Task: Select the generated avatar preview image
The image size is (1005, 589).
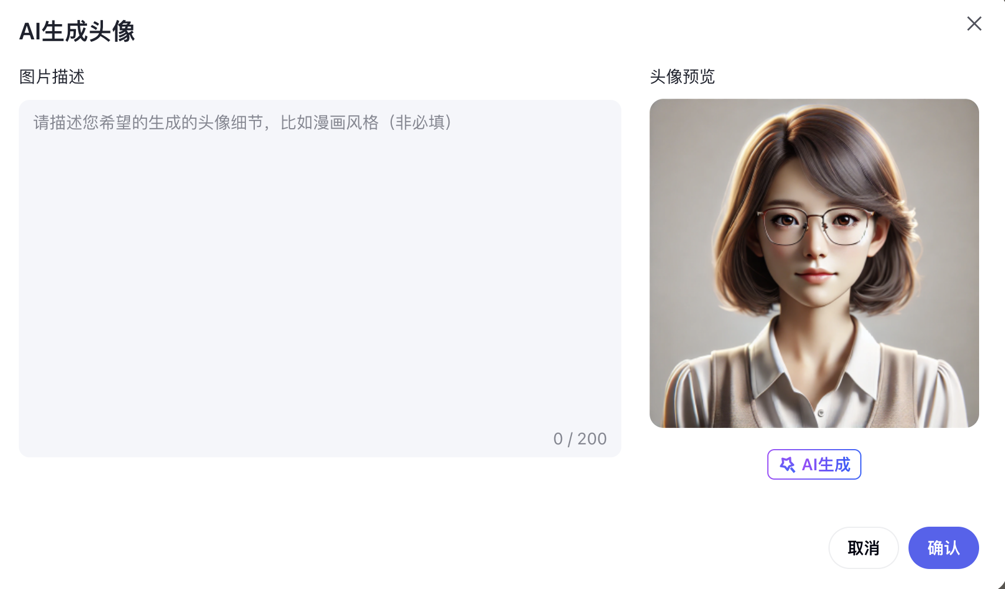Action: point(814,263)
